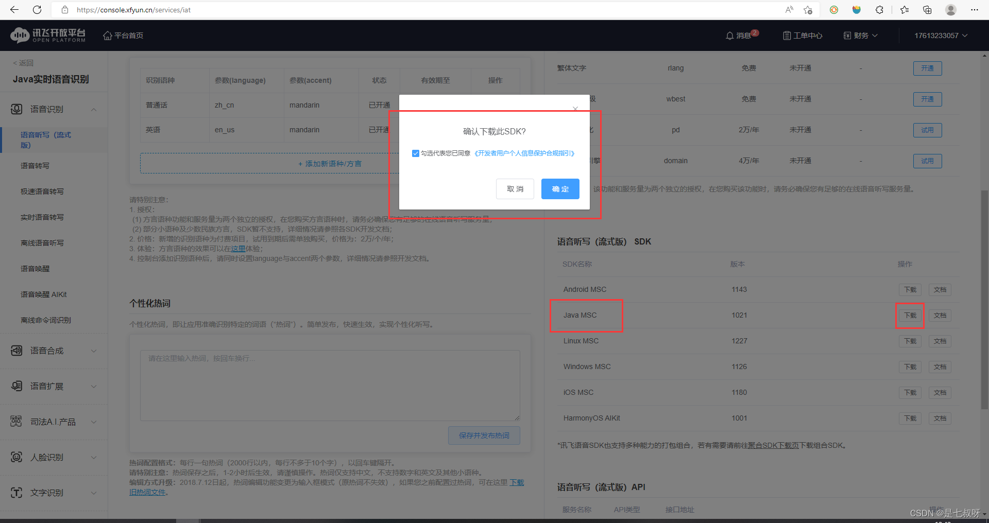The width and height of the screenshot is (989, 523).
Task: Click the 司法A.I.产品 sidebar icon
Action: (16, 422)
